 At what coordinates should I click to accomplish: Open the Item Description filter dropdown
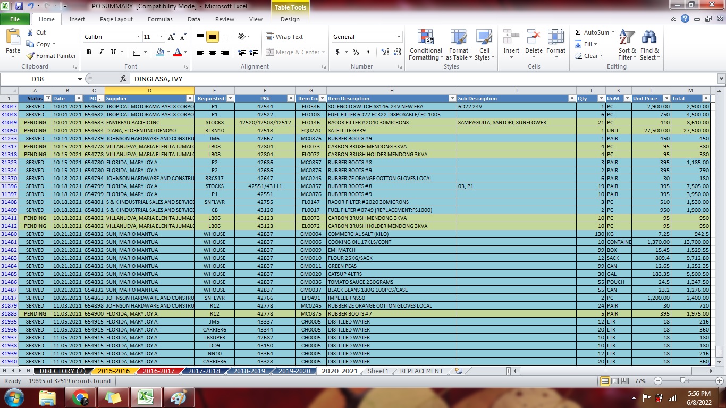(452, 99)
